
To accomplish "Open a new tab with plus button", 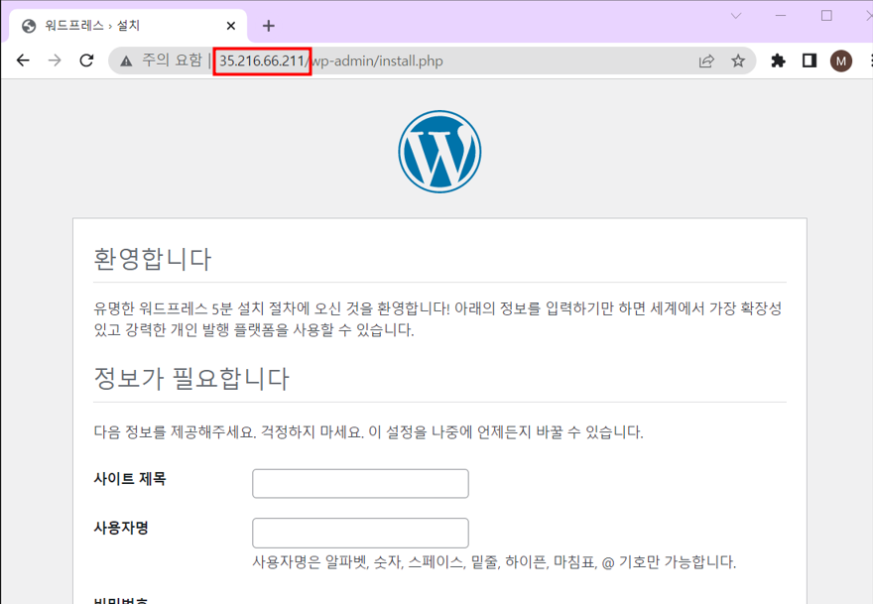I will (269, 26).
